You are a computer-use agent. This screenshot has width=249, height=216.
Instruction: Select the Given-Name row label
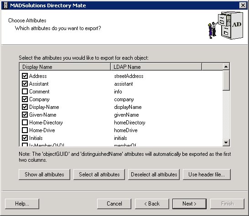pyautogui.click(x=43, y=115)
